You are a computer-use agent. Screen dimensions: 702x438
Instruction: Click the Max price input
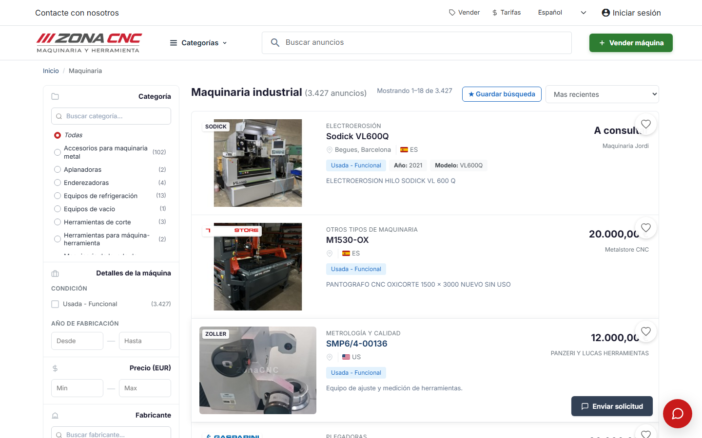tap(145, 388)
